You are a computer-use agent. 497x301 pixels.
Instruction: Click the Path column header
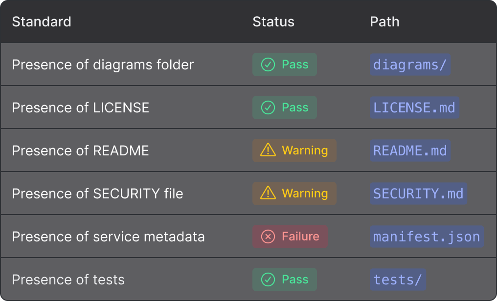[385, 21]
